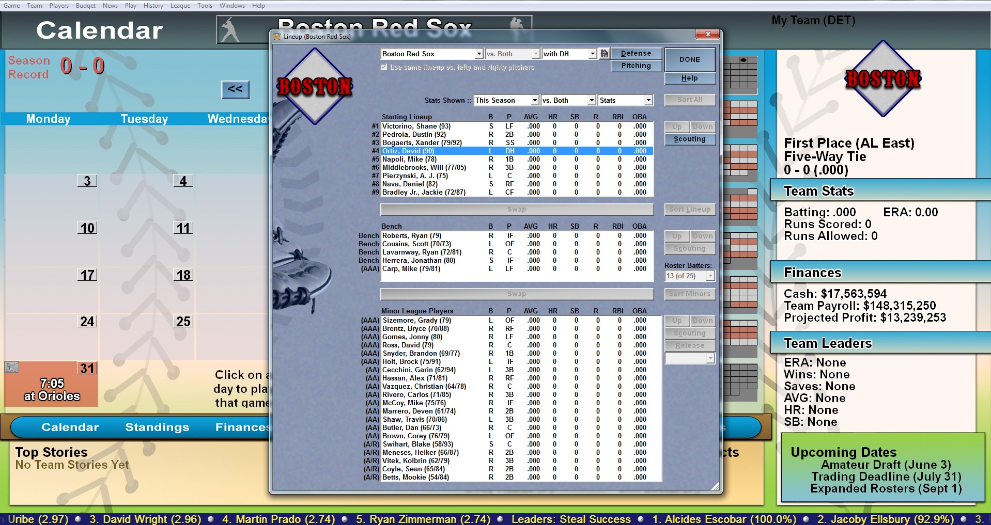
Task: Open the Tools menu
Action: [x=205, y=5]
